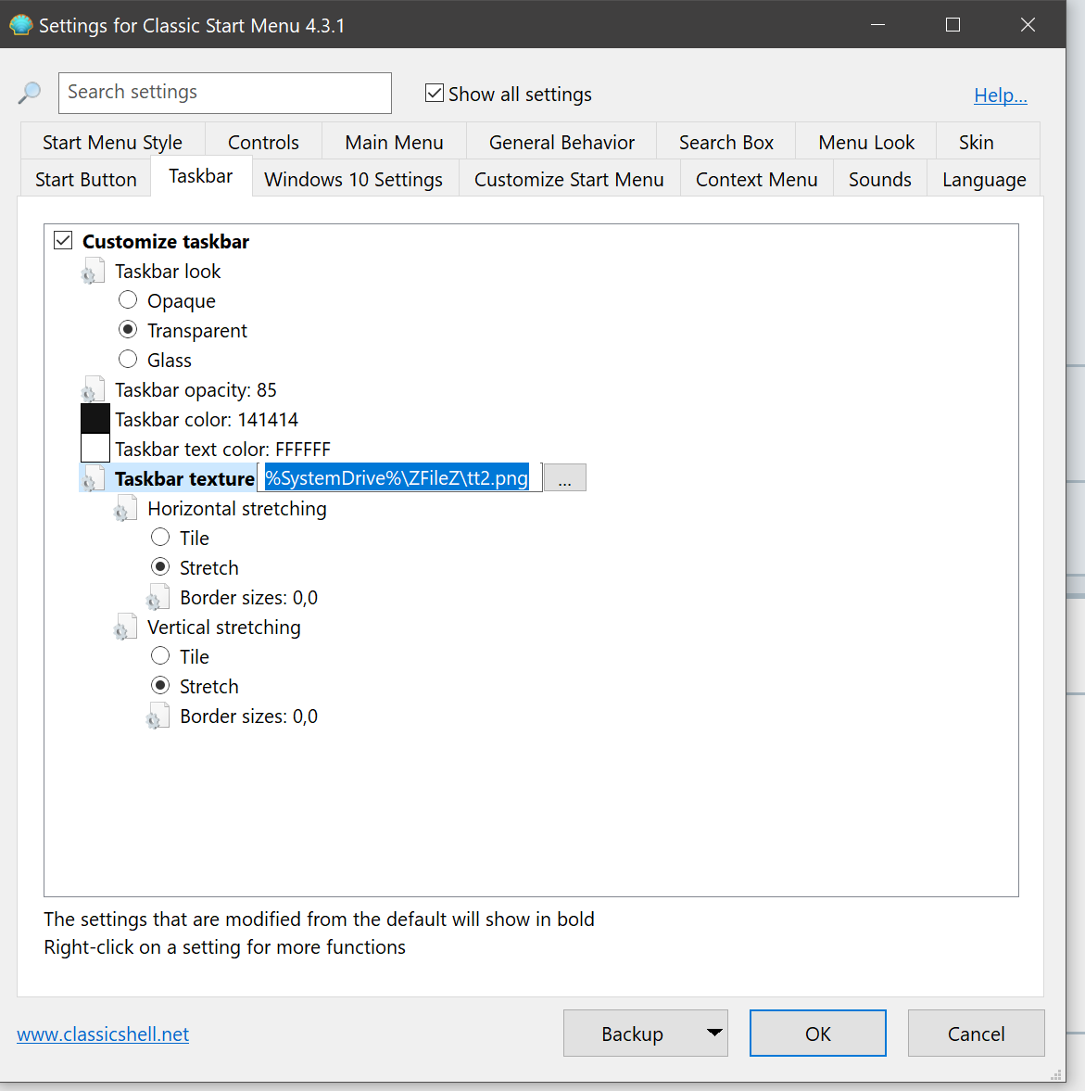The width and height of the screenshot is (1085, 1091).
Task: Click the Classic Start Menu shell icon in title bar
Action: click(21, 25)
